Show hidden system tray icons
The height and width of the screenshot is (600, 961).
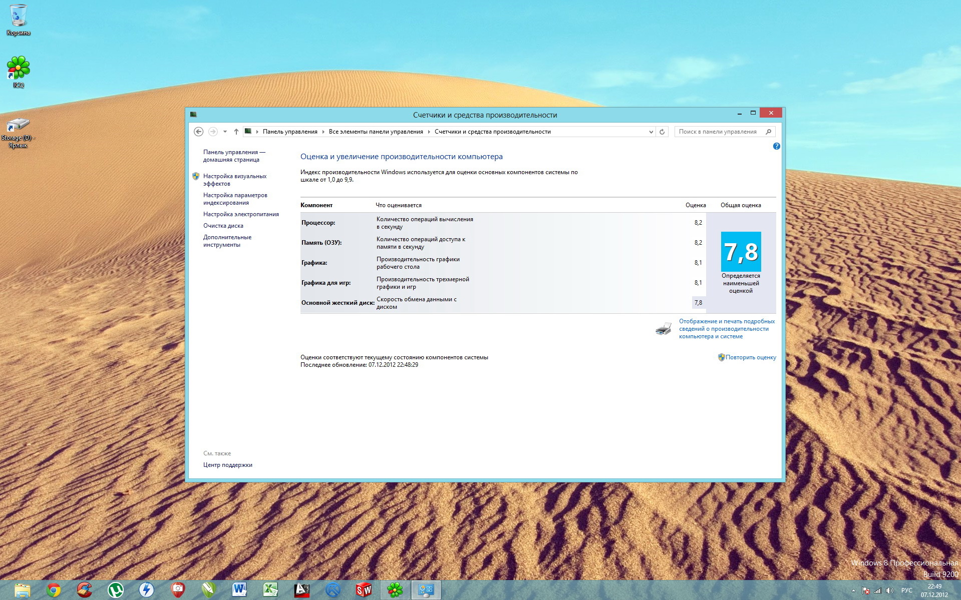(x=853, y=590)
